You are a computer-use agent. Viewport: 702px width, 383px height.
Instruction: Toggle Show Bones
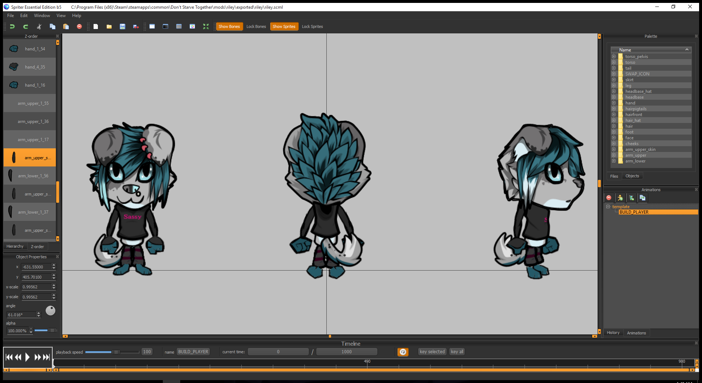(229, 26)
